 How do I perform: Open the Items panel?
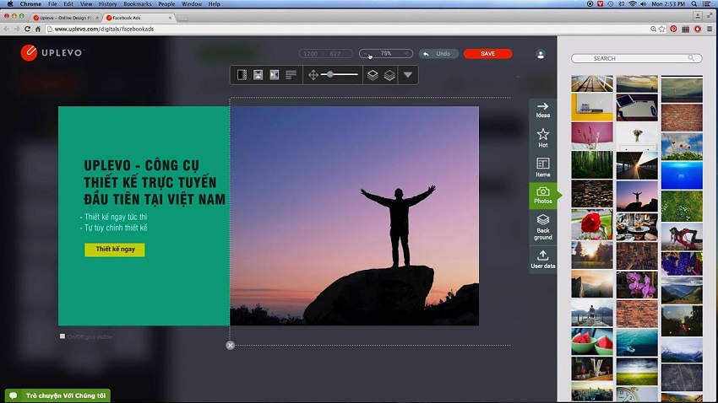(x=542, y=166)
